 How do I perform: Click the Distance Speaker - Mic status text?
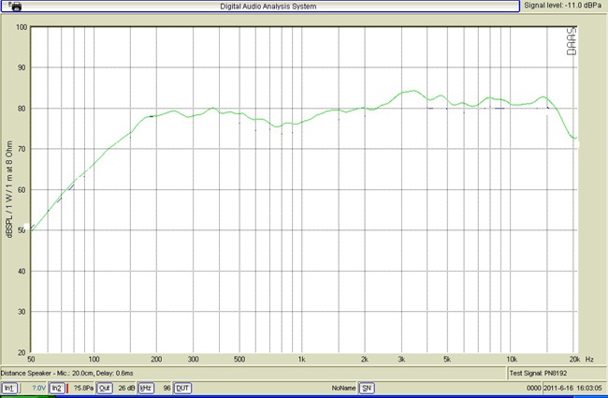point(66,373)
